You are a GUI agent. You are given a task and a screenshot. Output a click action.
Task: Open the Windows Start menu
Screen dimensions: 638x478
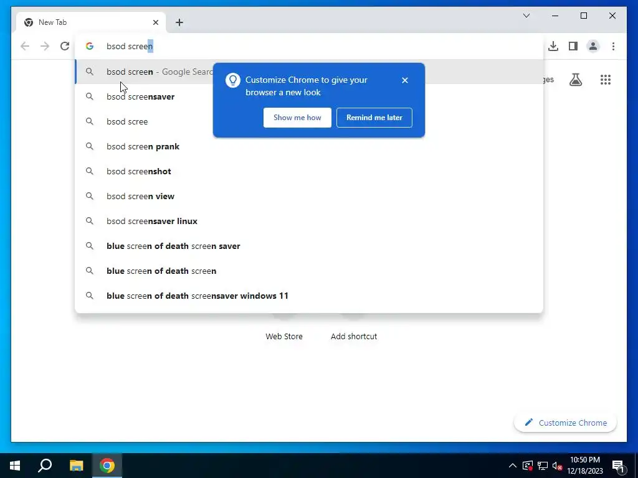pos(15,466)
